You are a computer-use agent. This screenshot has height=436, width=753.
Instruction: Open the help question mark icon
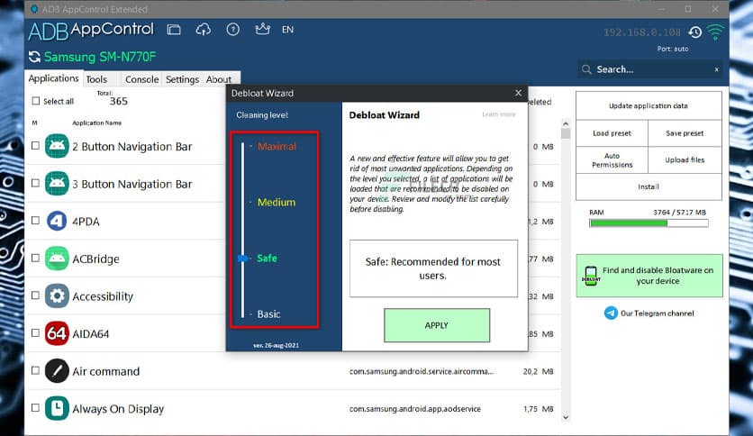tap(233, 30)
